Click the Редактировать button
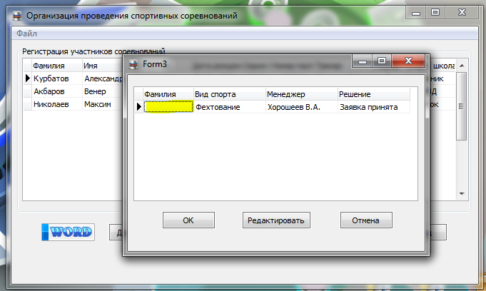The width and height of the screenshot is (486, 291). [276, 220]
